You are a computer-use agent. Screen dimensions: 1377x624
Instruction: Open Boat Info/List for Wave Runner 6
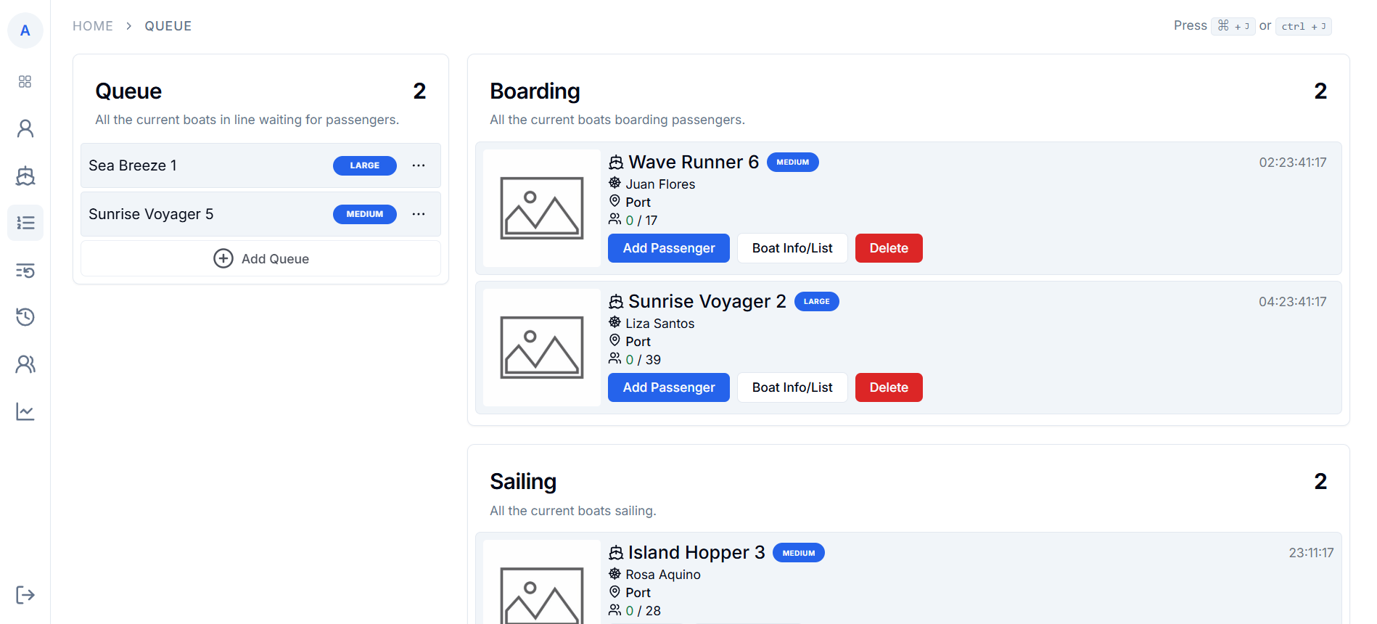(x=792, y=248)
